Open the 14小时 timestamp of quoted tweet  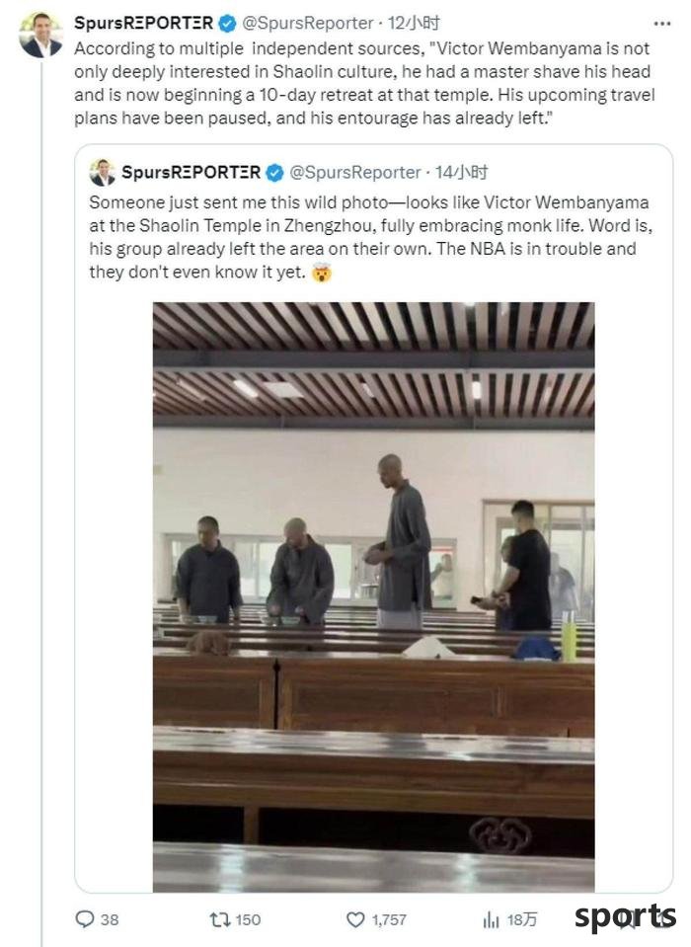[462, 172]
